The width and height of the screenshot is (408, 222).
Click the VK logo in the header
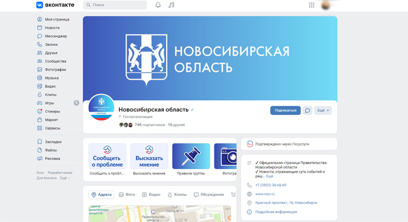55,5
